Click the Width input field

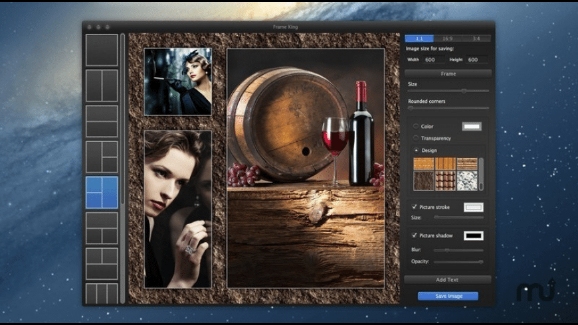434,60
